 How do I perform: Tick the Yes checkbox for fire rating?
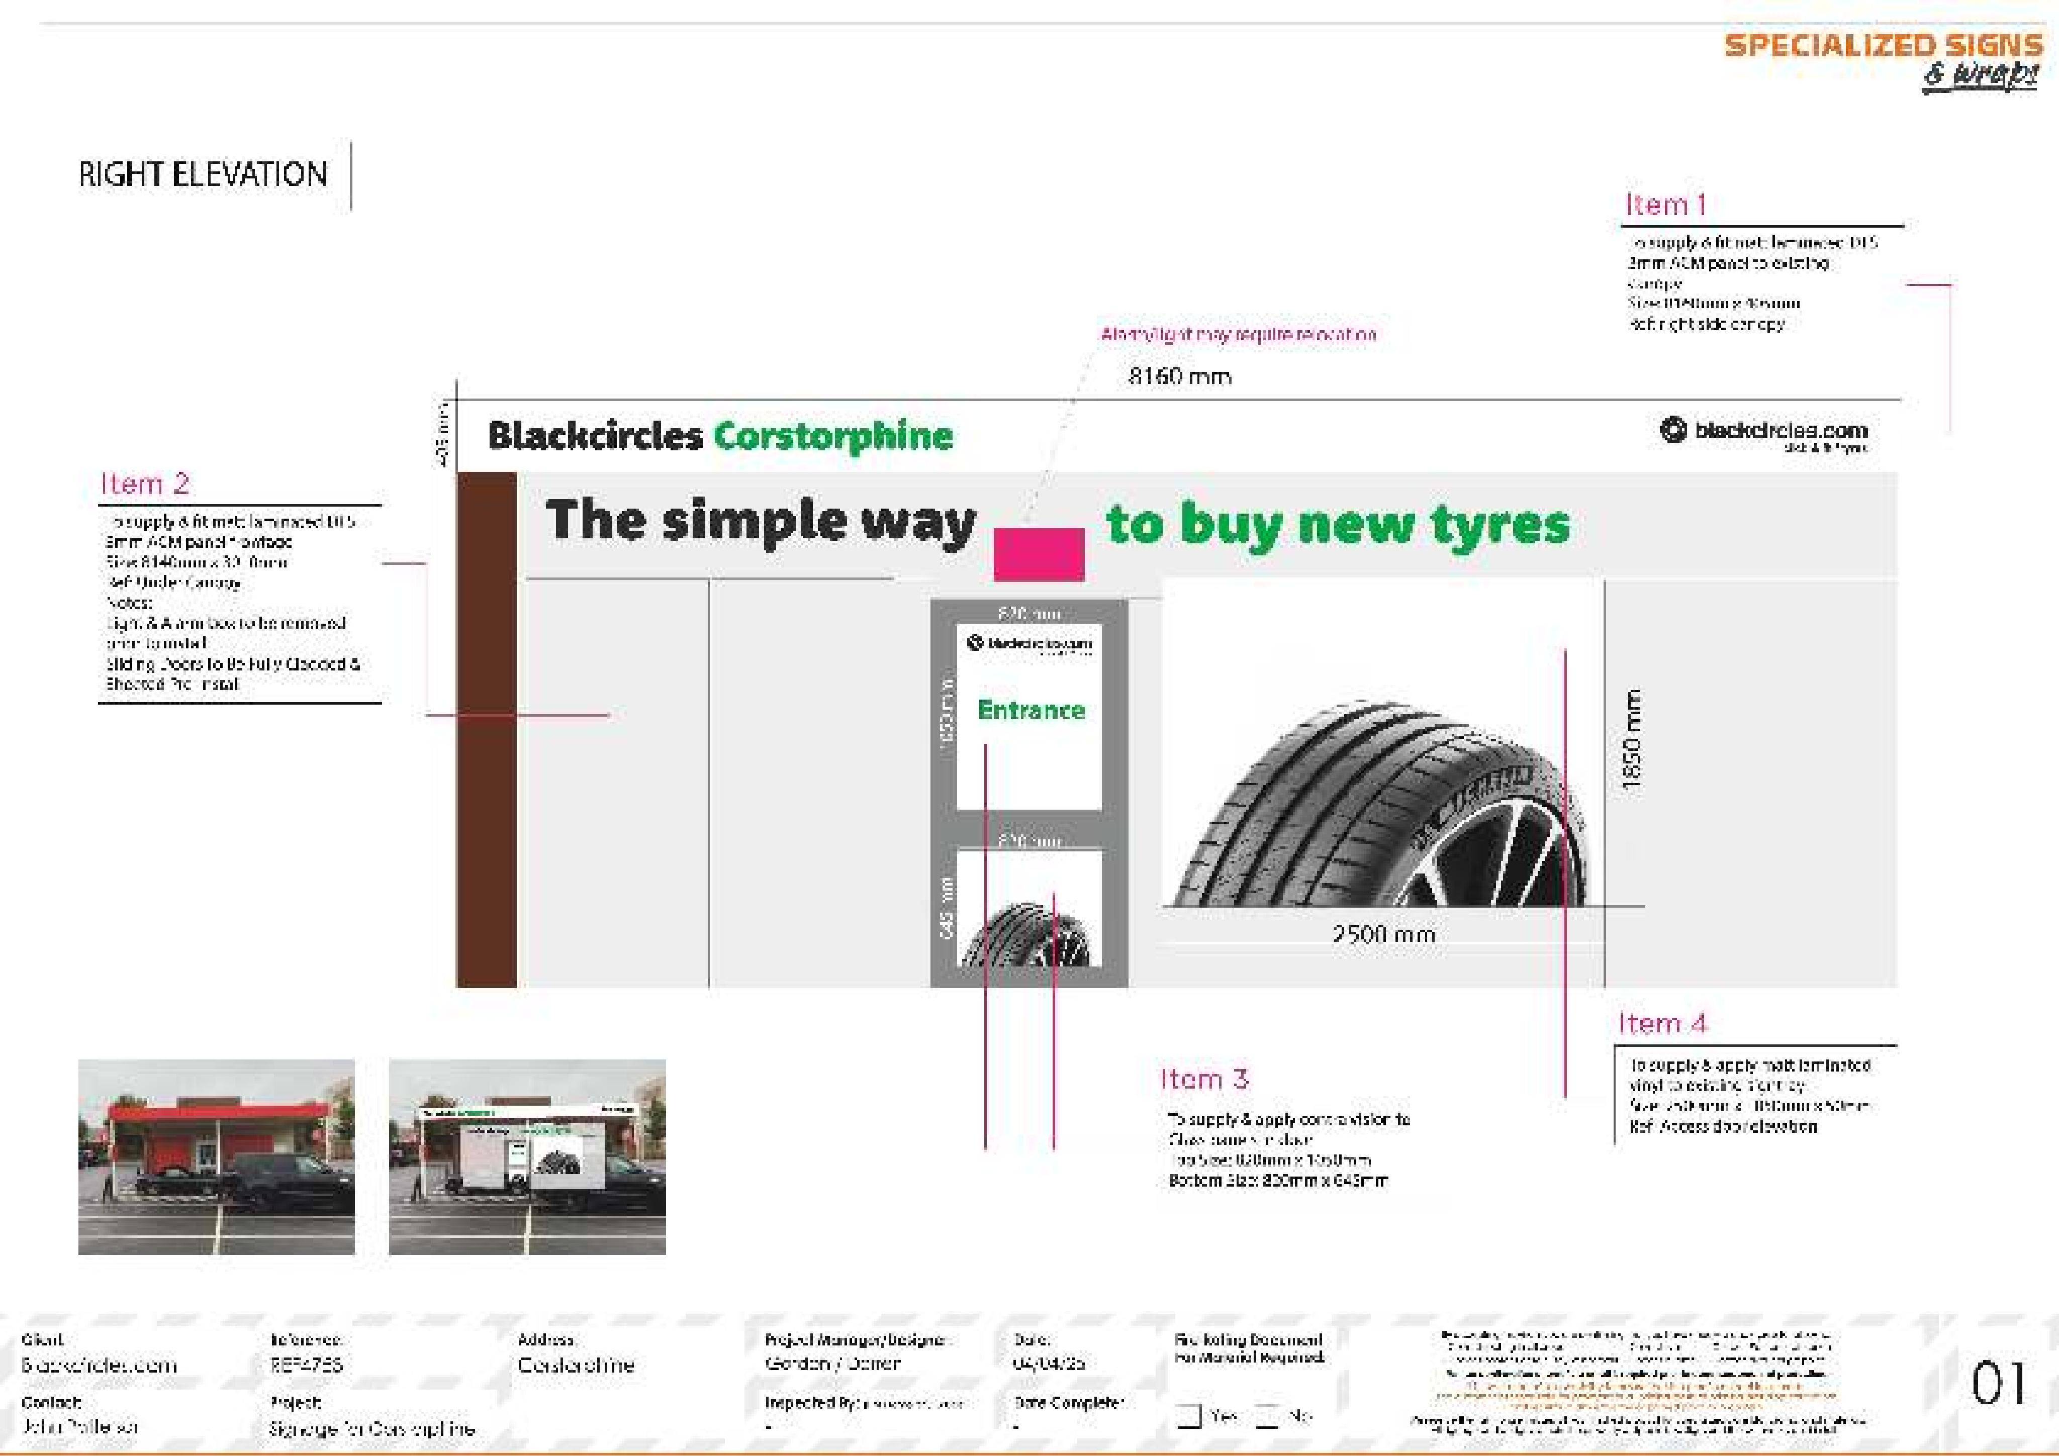(x=1189, y=1416)
